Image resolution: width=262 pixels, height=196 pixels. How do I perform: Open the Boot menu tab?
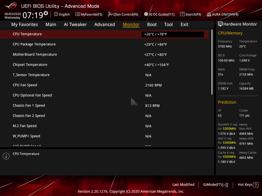tap(152, 24)
